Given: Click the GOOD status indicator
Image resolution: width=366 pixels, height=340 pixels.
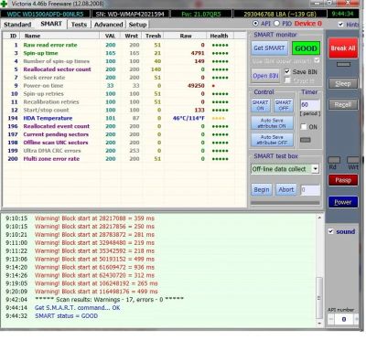Looking at the screenshot, I should coord(306,48).
